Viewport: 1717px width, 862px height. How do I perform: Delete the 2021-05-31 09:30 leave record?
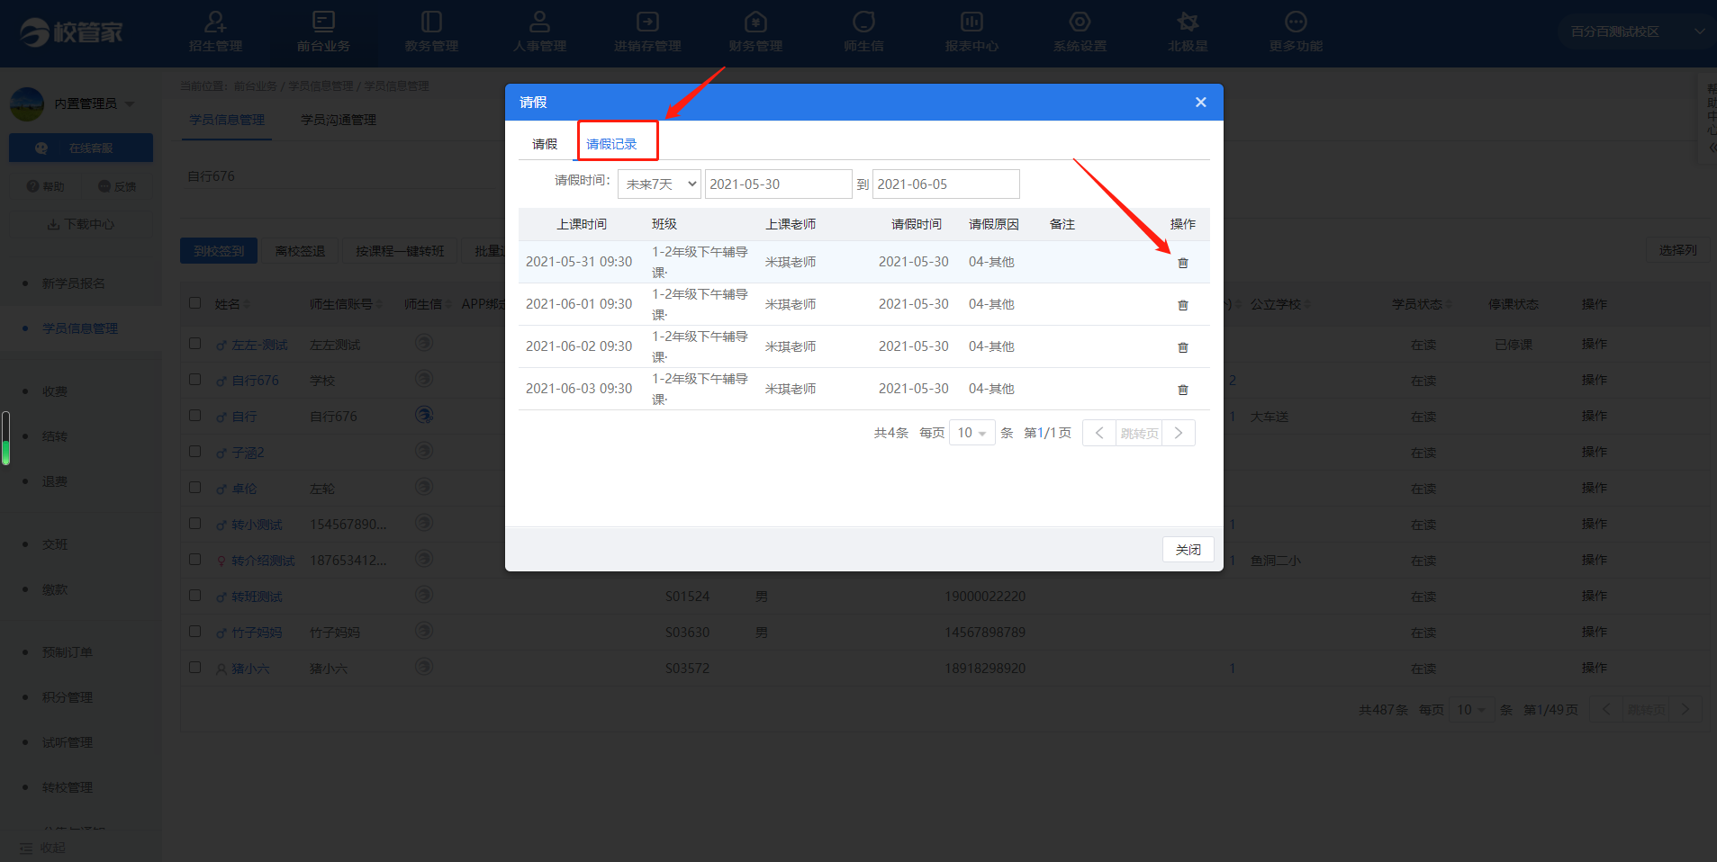coord(1183,263)
